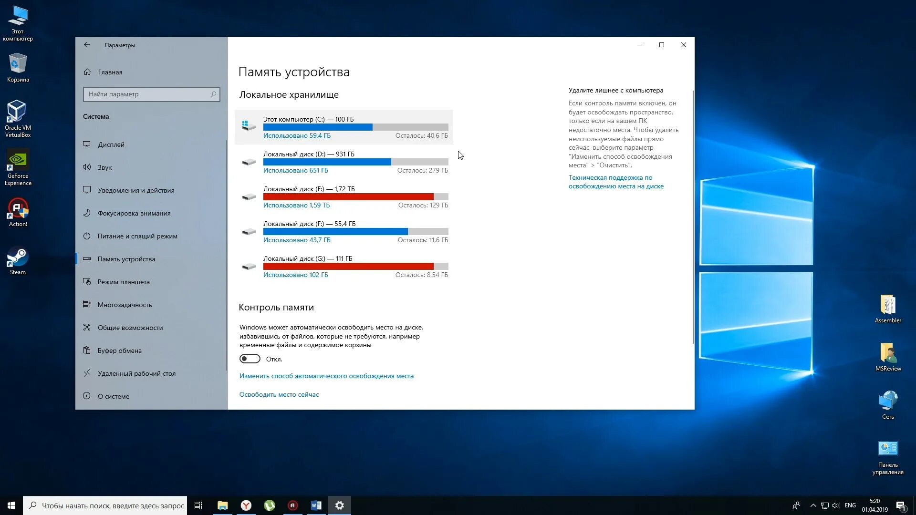Expand hidden system tray icons arrow

(x=813, y=505)
